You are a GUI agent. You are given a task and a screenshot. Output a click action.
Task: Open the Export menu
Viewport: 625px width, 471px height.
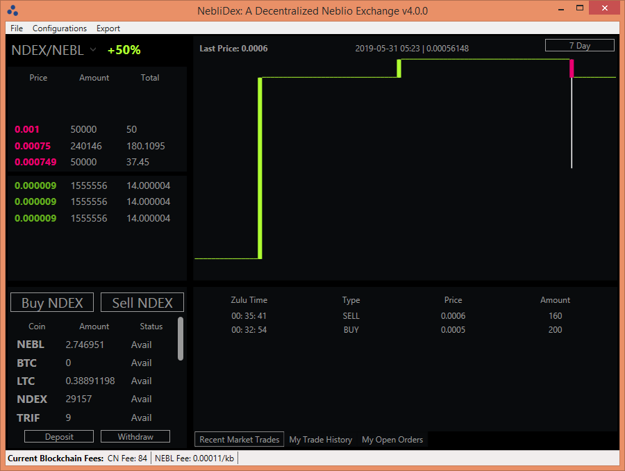point(108,28)
